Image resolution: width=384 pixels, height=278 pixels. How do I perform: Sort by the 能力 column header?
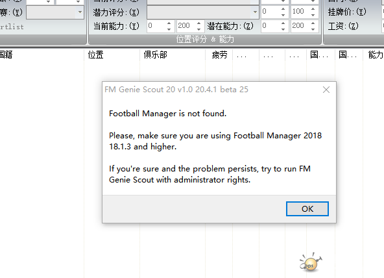(x=376, y=55)
